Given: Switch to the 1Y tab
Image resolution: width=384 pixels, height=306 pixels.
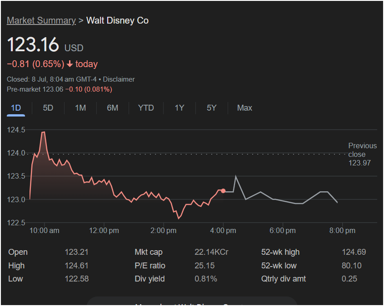Looking at the screenshot, I should point(179,108).
